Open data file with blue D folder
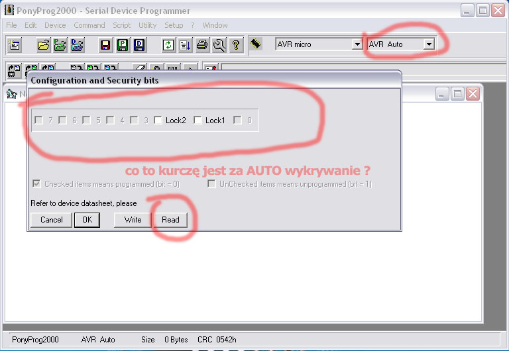Image resolution: width=509 pixels, height=351 pixels. (77, 45)
